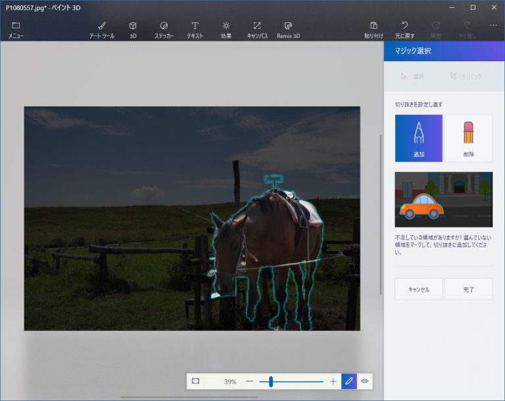This screenshot has width=505, height=401.
Task: Select the 追加 add pencil tool
Action: tap(418, 138)
